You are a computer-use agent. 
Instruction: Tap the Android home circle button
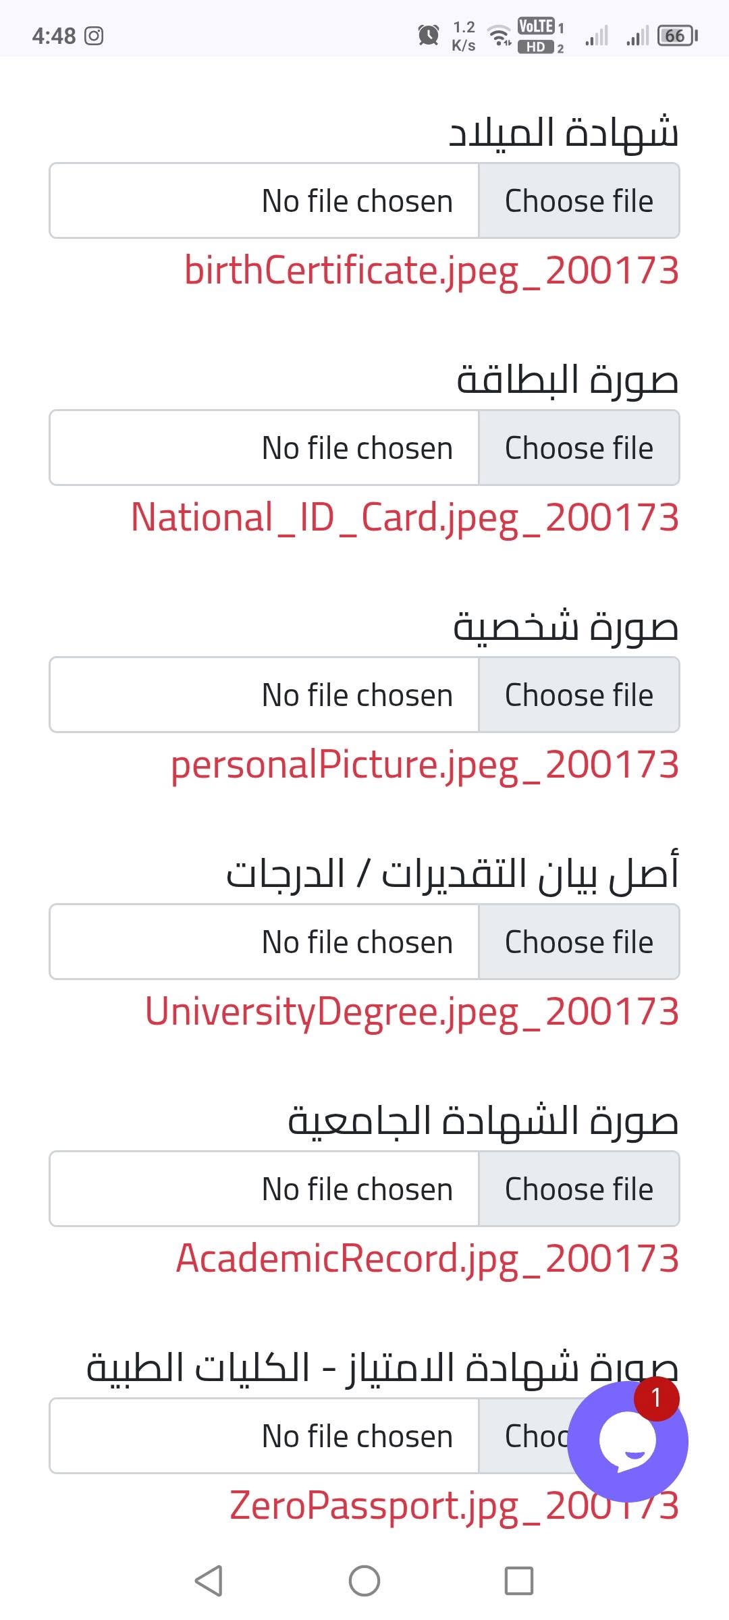coord(364,1580)
